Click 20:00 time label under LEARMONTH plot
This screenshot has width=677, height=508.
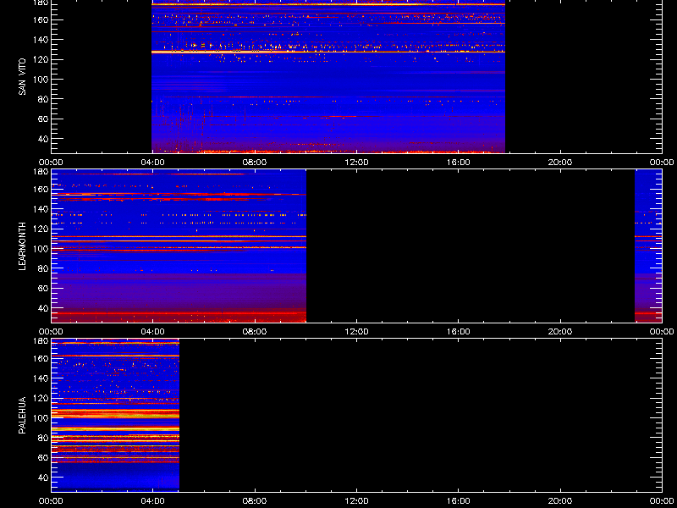coord(560,332)
